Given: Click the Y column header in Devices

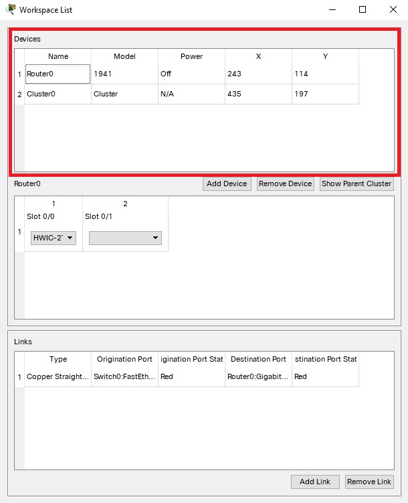Looking at the screenshot, I should click(x=325, y=56).
